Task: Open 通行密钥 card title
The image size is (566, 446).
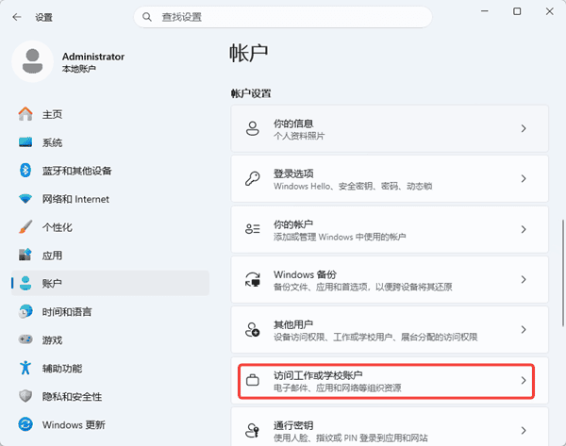Action: click(x=293, y=425)
